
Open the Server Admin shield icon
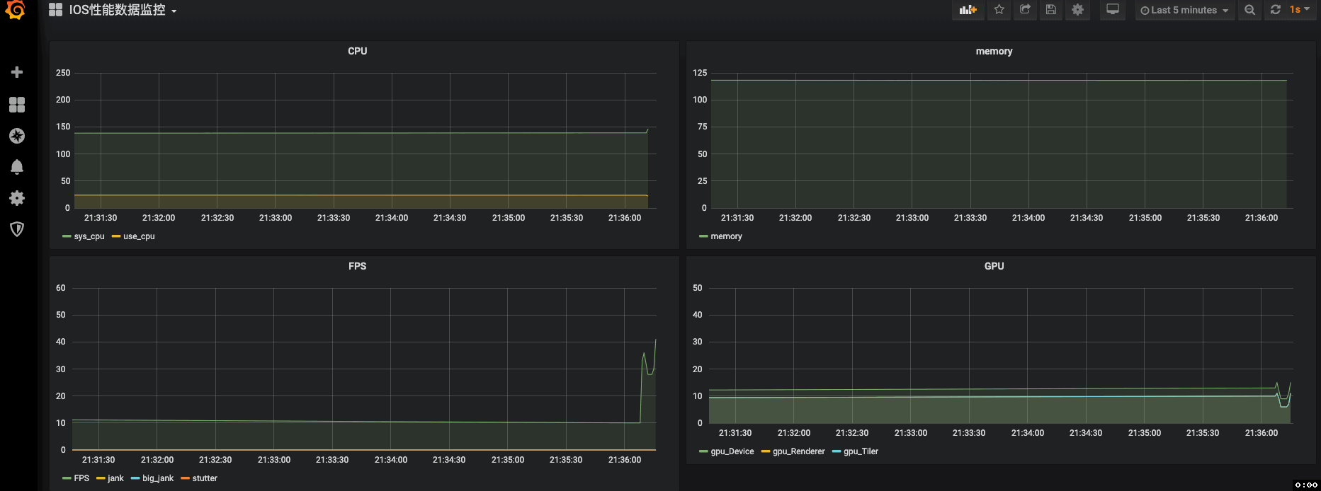pyautogui.click(x=17, y=229)
